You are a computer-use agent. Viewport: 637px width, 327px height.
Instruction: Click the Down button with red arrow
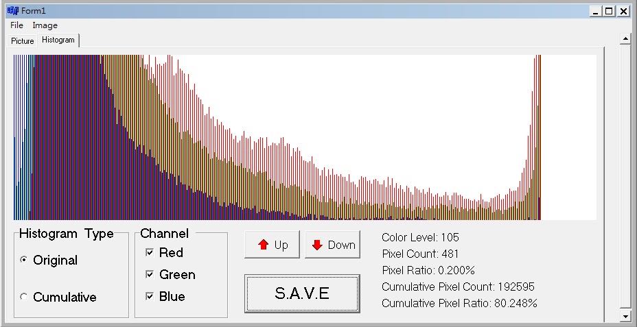[x=332, y=245]
